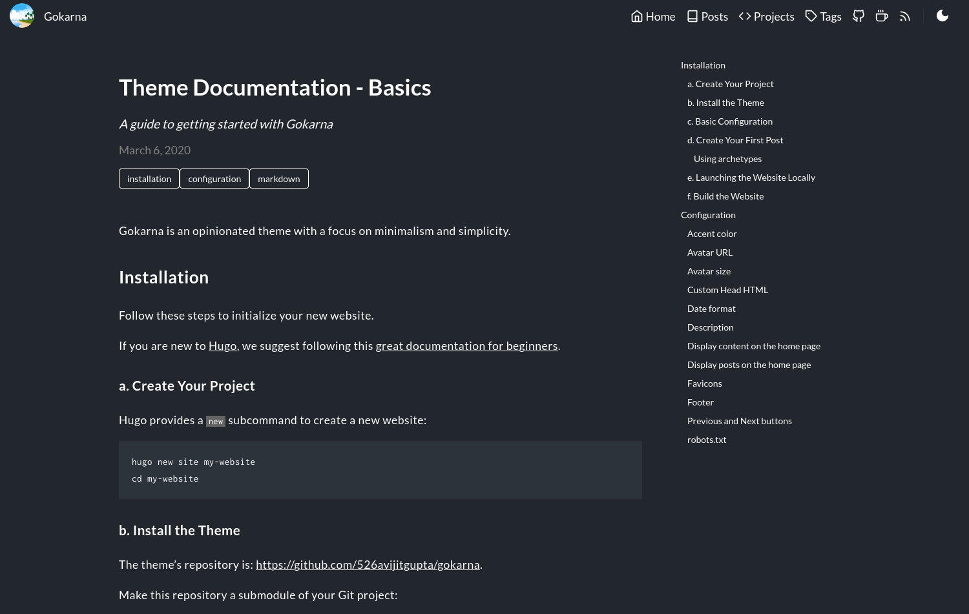Jump to Display content on the home page

click(x=754, y=346)
